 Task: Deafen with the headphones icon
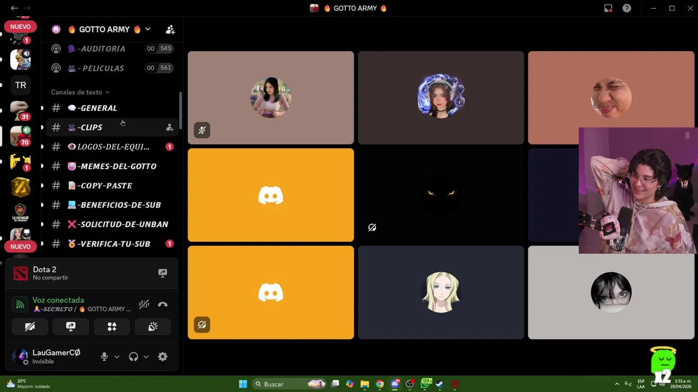tap(134, 357)
